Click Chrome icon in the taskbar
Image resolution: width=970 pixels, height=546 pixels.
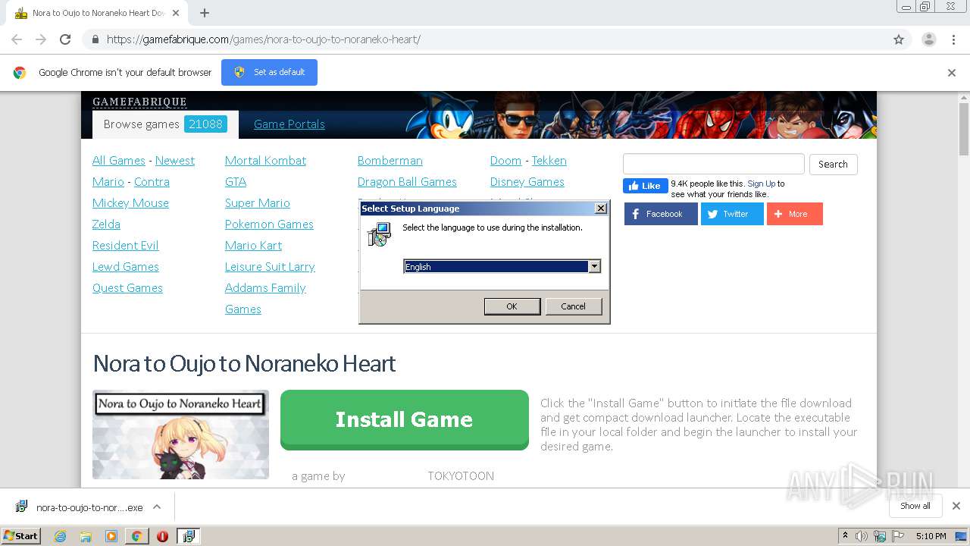coord(136,536)
